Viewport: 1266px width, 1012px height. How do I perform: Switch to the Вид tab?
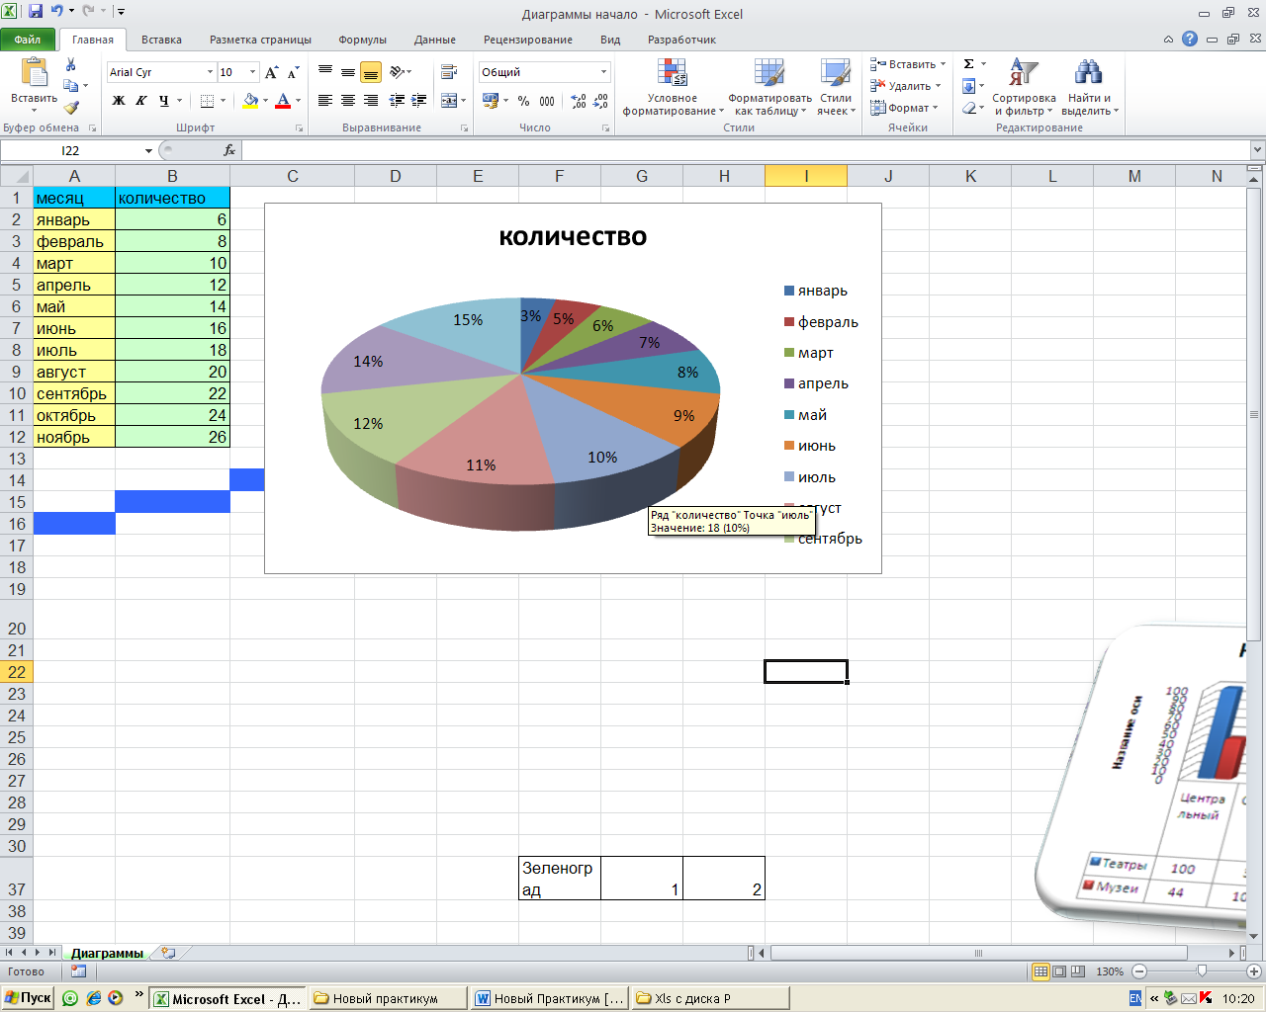(610, 40)
